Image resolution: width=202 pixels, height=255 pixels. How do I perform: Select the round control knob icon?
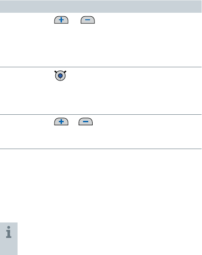point(60,76)
